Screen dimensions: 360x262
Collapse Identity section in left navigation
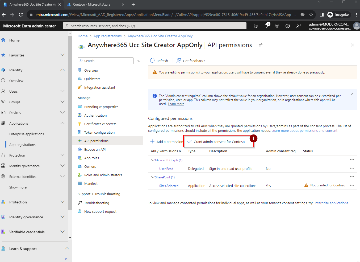click(x=62, y=70)
